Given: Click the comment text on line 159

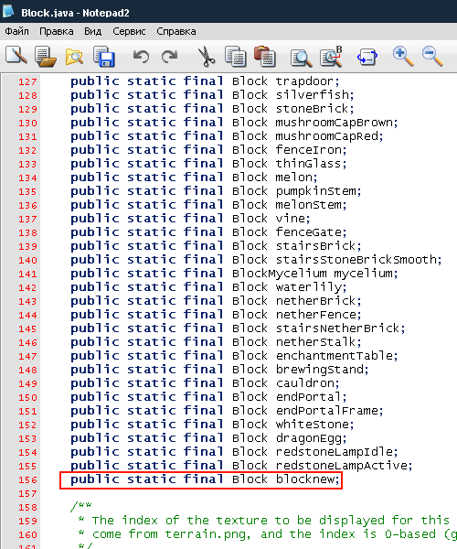Looking at the screenshot, I should tap(271, 521).
